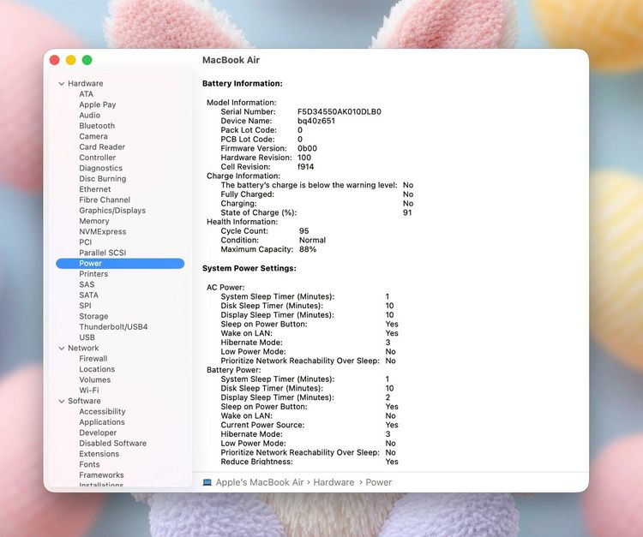The width and height of the screenshot is (643, 537).
Task: Open Printers in the sidebar
Action: tap(93, 274)
